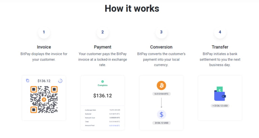Click the QR code on invoice

[x=44, y=99]
